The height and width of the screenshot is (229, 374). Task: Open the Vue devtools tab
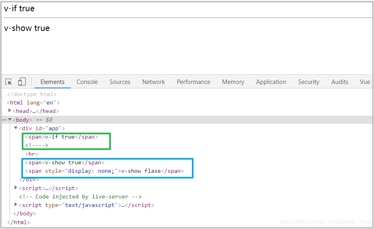pyautogui.click(x=365, y=82)
